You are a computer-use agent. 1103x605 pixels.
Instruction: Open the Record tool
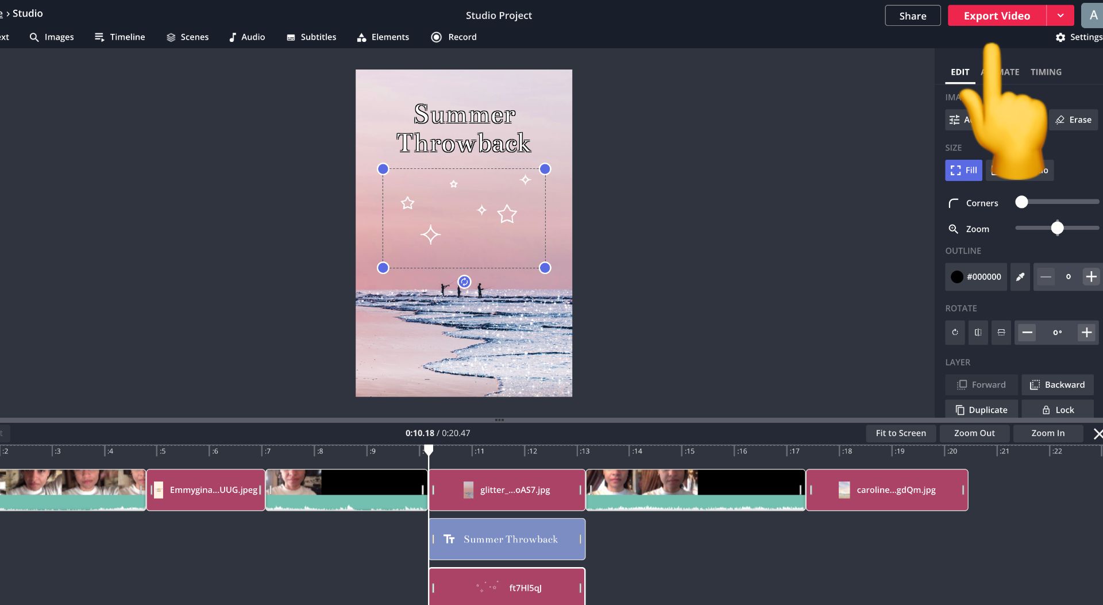coord(454,37)
